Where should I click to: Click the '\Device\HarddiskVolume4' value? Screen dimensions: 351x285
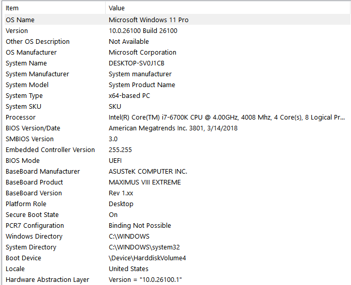point(147,258)
